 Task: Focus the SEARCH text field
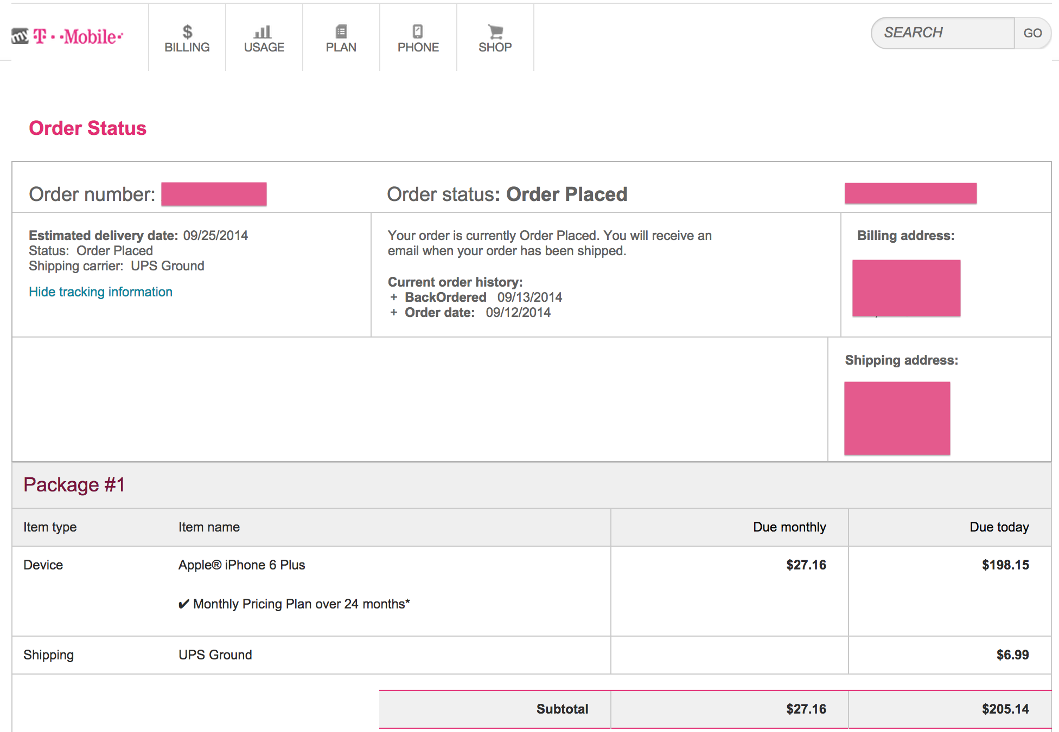pyautogui.click(x=943, y=33)
